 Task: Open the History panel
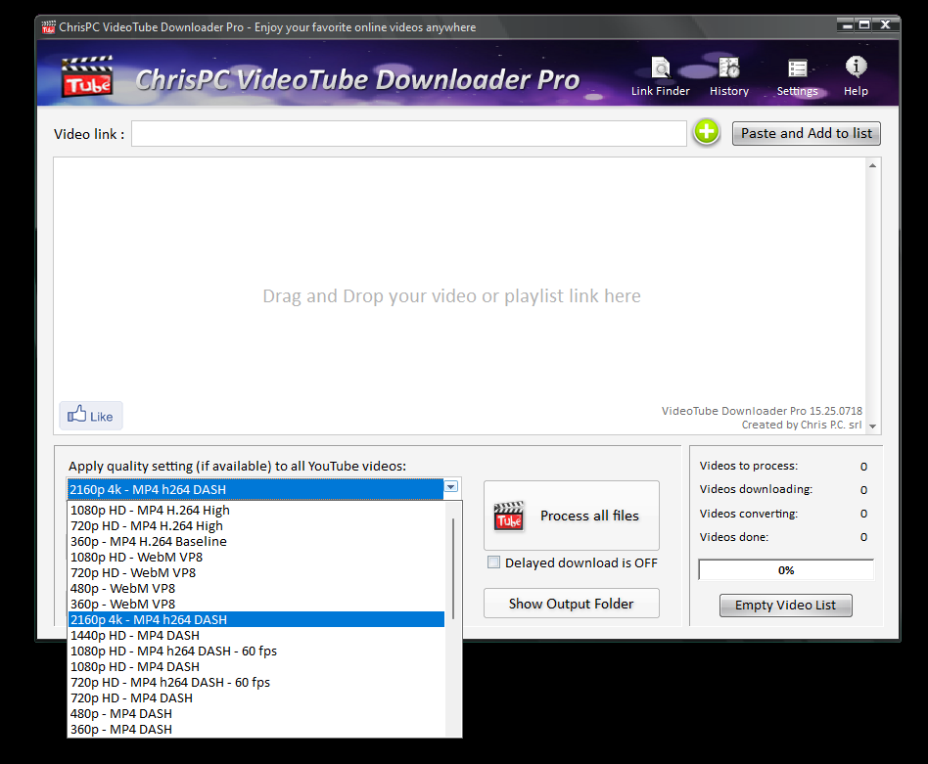point(729,77)
